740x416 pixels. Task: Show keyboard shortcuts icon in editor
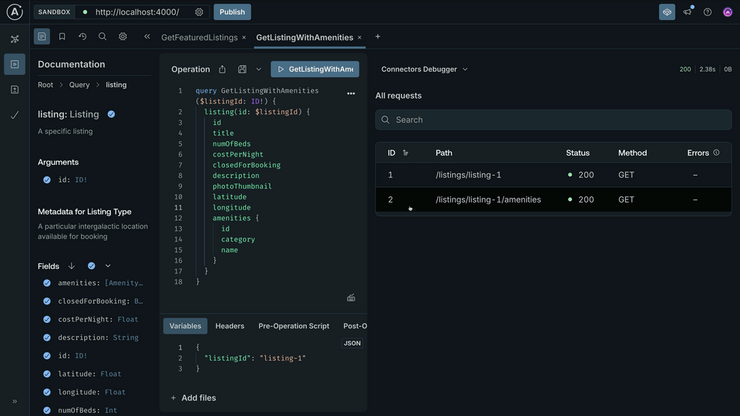pos(351,297)
